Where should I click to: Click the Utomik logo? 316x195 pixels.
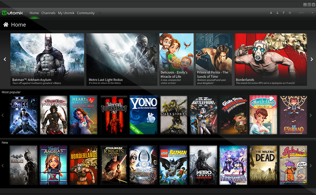[12, 13]
